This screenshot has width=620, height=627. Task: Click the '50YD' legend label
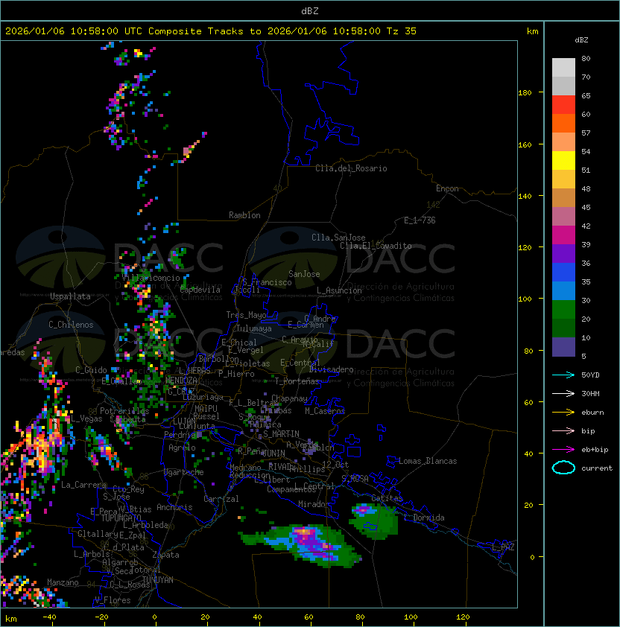590,375
